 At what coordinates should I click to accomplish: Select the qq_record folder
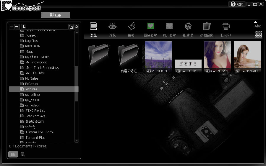click(30, 100)
